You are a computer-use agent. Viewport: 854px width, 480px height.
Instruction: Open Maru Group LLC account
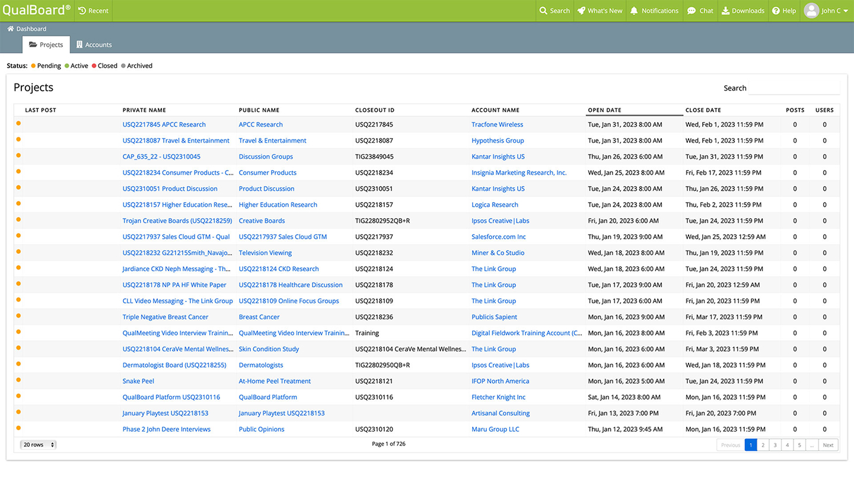coord(495,429)
